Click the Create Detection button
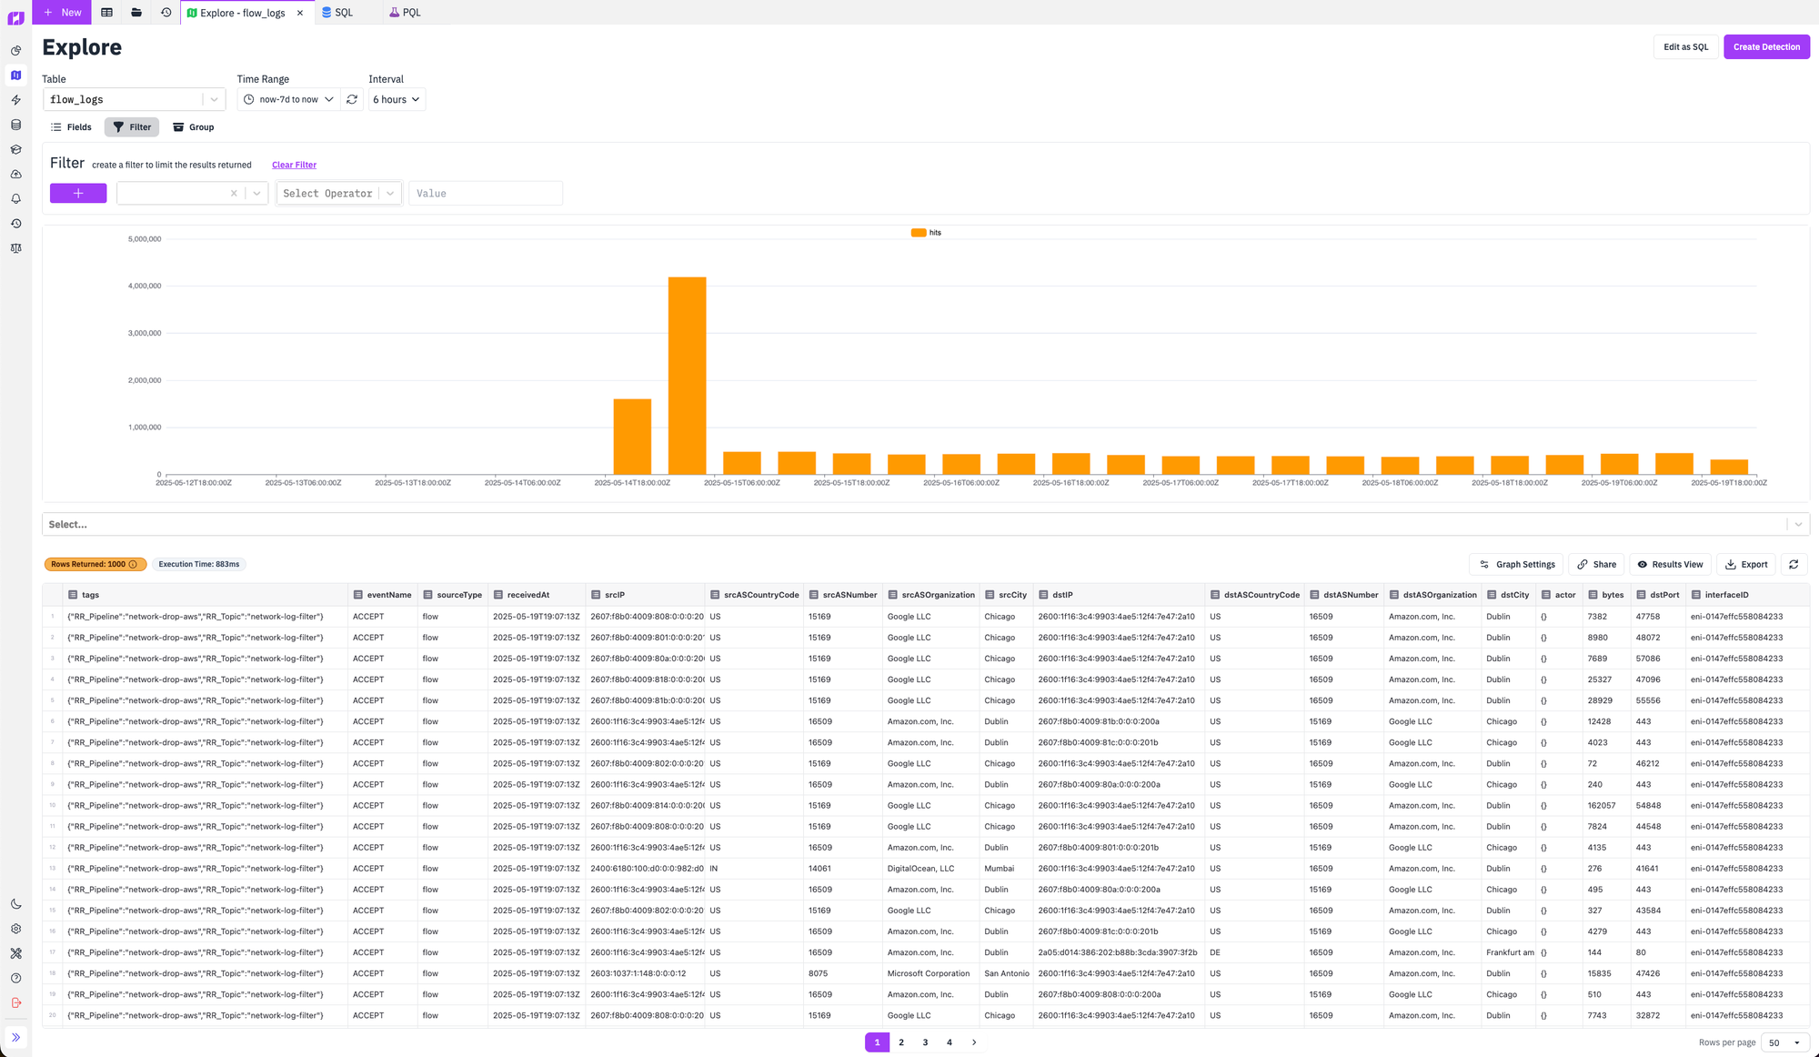Screen dimensions: 1819x1057 (x=1765, y=47)
